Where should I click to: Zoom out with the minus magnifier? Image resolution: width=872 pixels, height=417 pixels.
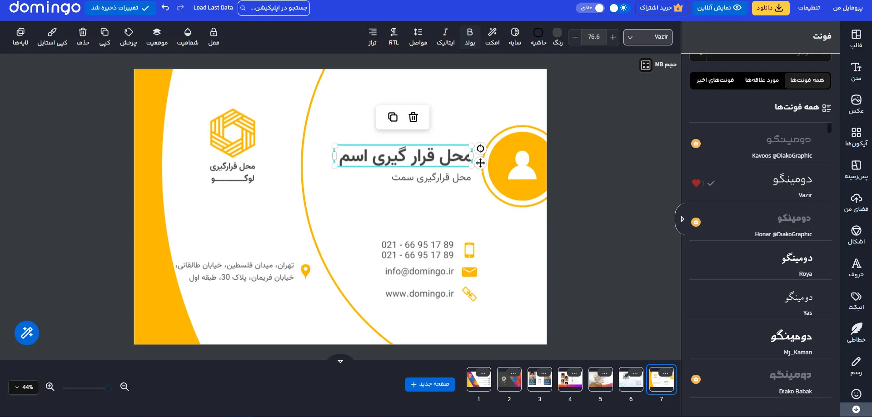click(125, 387)
